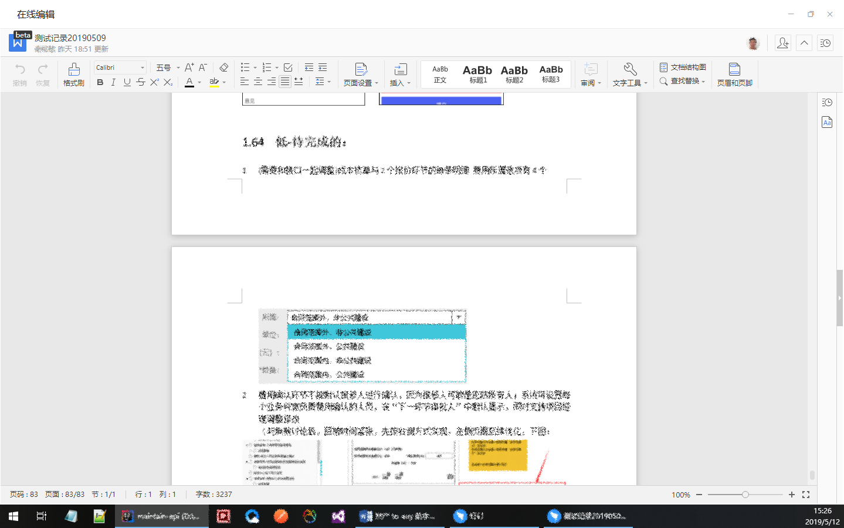Apply the 标题3 heading style
The width and height of the screenshot is (844, 528).
(551, 75)
